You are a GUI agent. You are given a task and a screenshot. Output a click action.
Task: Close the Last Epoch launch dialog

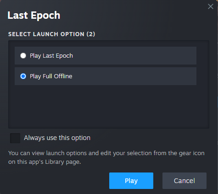(211, 6)
